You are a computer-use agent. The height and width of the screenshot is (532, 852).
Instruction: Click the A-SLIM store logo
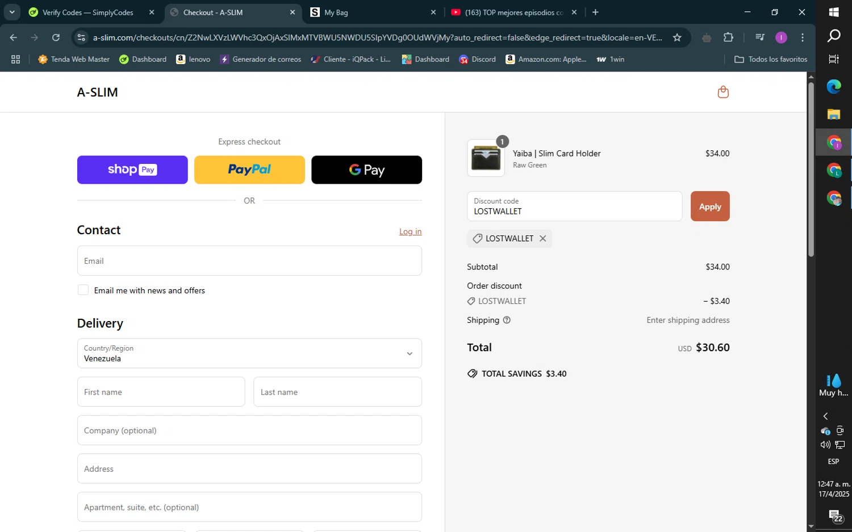98,92
